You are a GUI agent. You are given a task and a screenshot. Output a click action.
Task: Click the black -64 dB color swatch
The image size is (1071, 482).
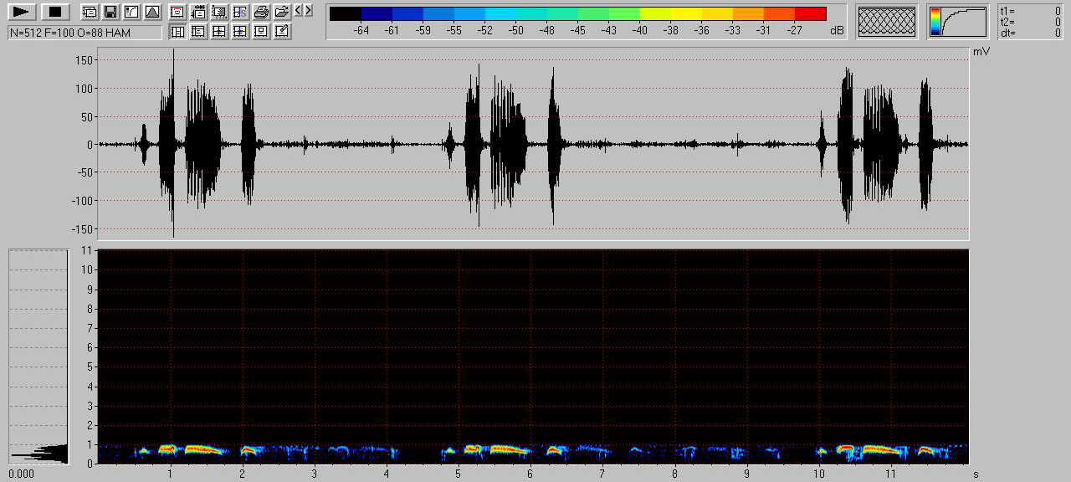point(346,13)
